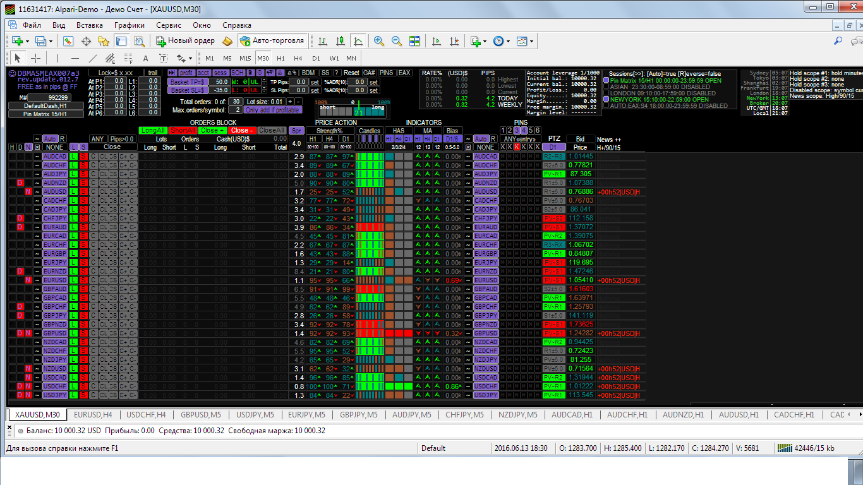Click the tile windows icon

pos(414,40)
